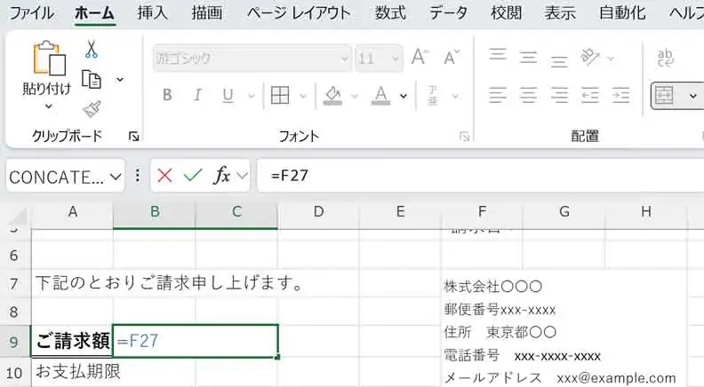
Task: Click the Increase Indent icon
Action: click(620, 95)
